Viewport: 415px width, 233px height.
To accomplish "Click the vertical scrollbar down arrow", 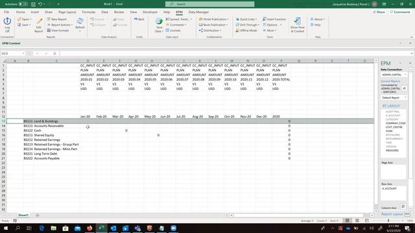I will tap(376, 211).
